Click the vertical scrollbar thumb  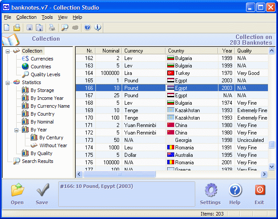tap(271, 144)
